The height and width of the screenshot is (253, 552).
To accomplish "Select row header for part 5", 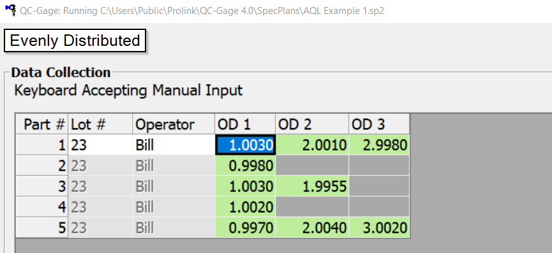I will pyautogui.click(x=42, y=228).
